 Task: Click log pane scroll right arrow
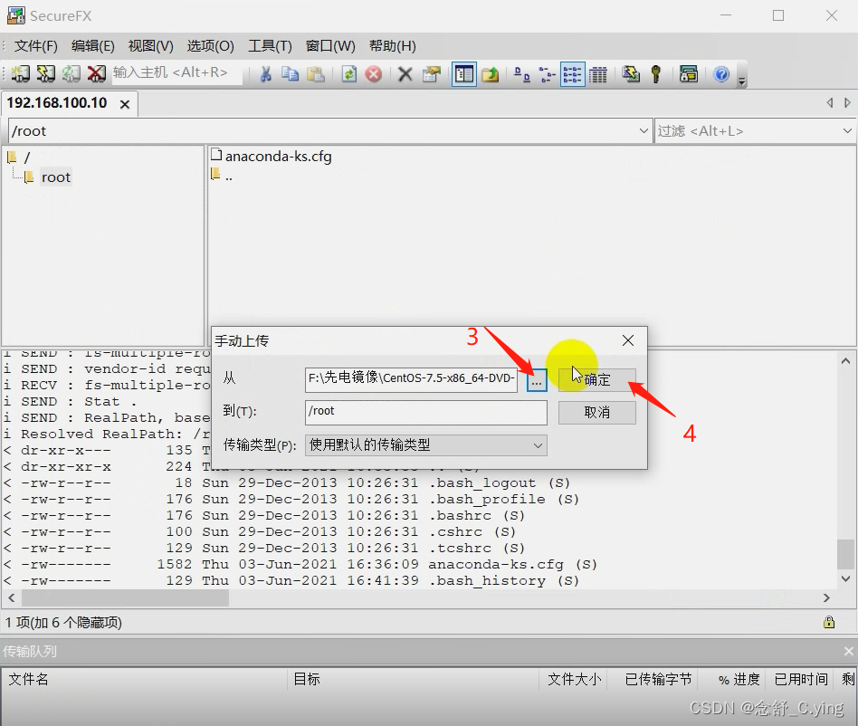click(x=826, y=598)
